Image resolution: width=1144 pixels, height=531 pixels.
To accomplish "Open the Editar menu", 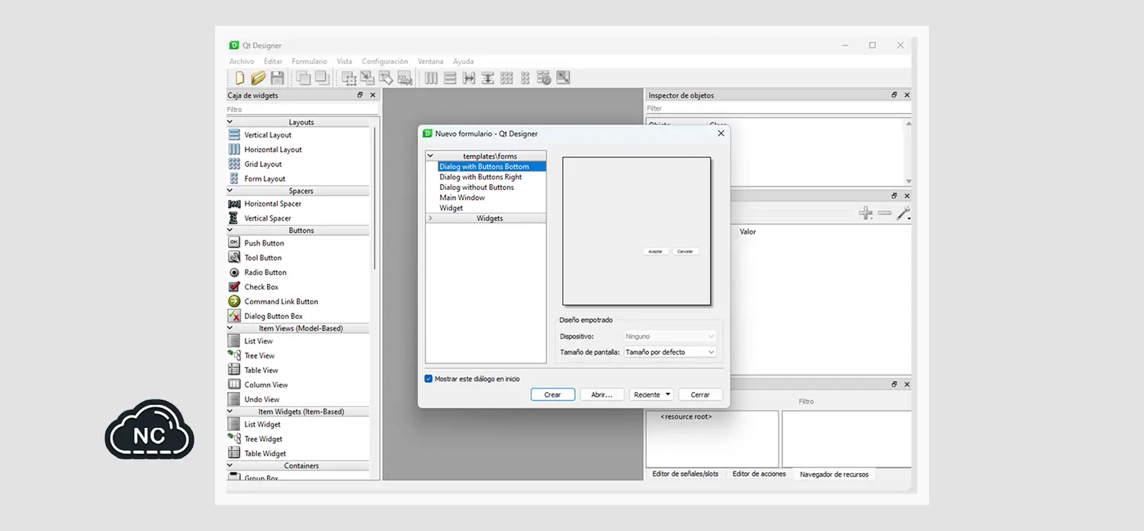I will (273, 62).
